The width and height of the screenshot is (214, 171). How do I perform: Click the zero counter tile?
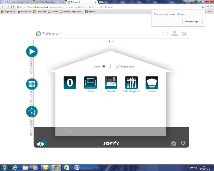pyautogui.click(x=70, y=82)
